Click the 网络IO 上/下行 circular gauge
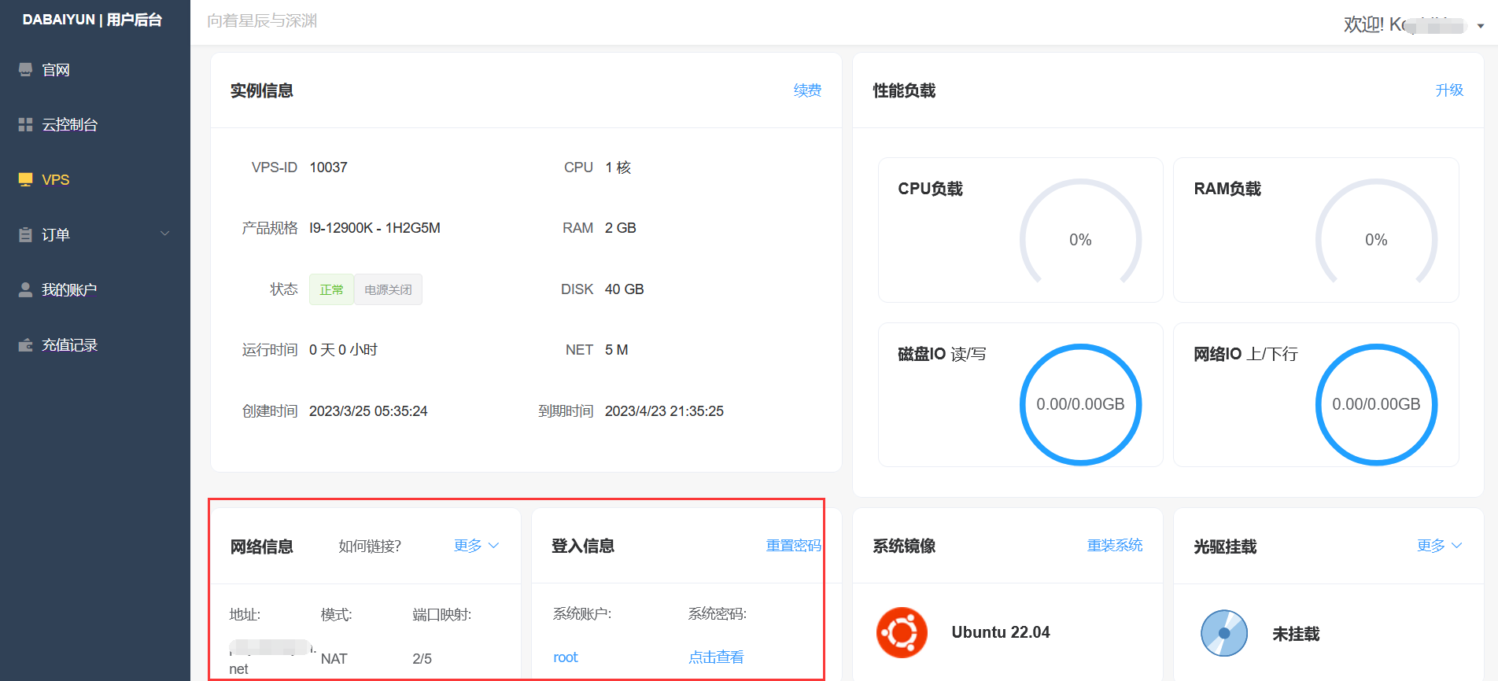 point(1376,404)
